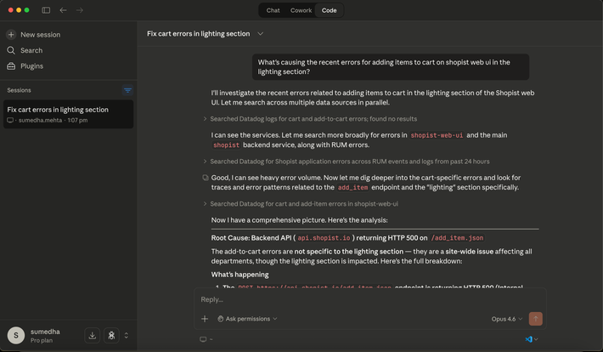
Task: Click the sessions filter icon
Action: [x=127, y=89]
